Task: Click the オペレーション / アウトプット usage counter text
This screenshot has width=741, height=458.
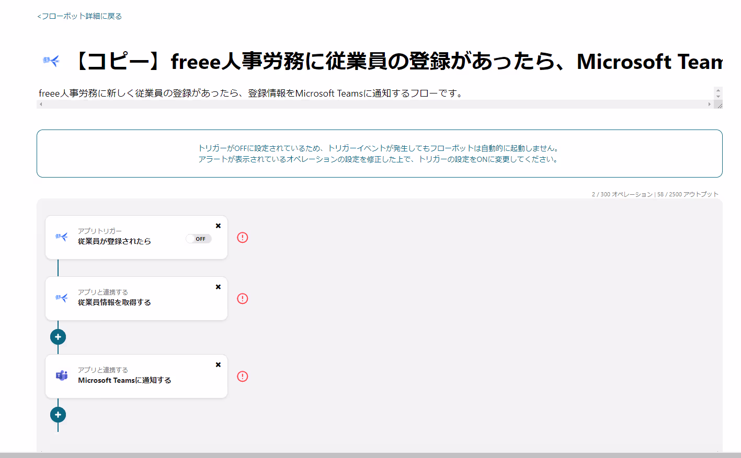Action: (655, 194)
